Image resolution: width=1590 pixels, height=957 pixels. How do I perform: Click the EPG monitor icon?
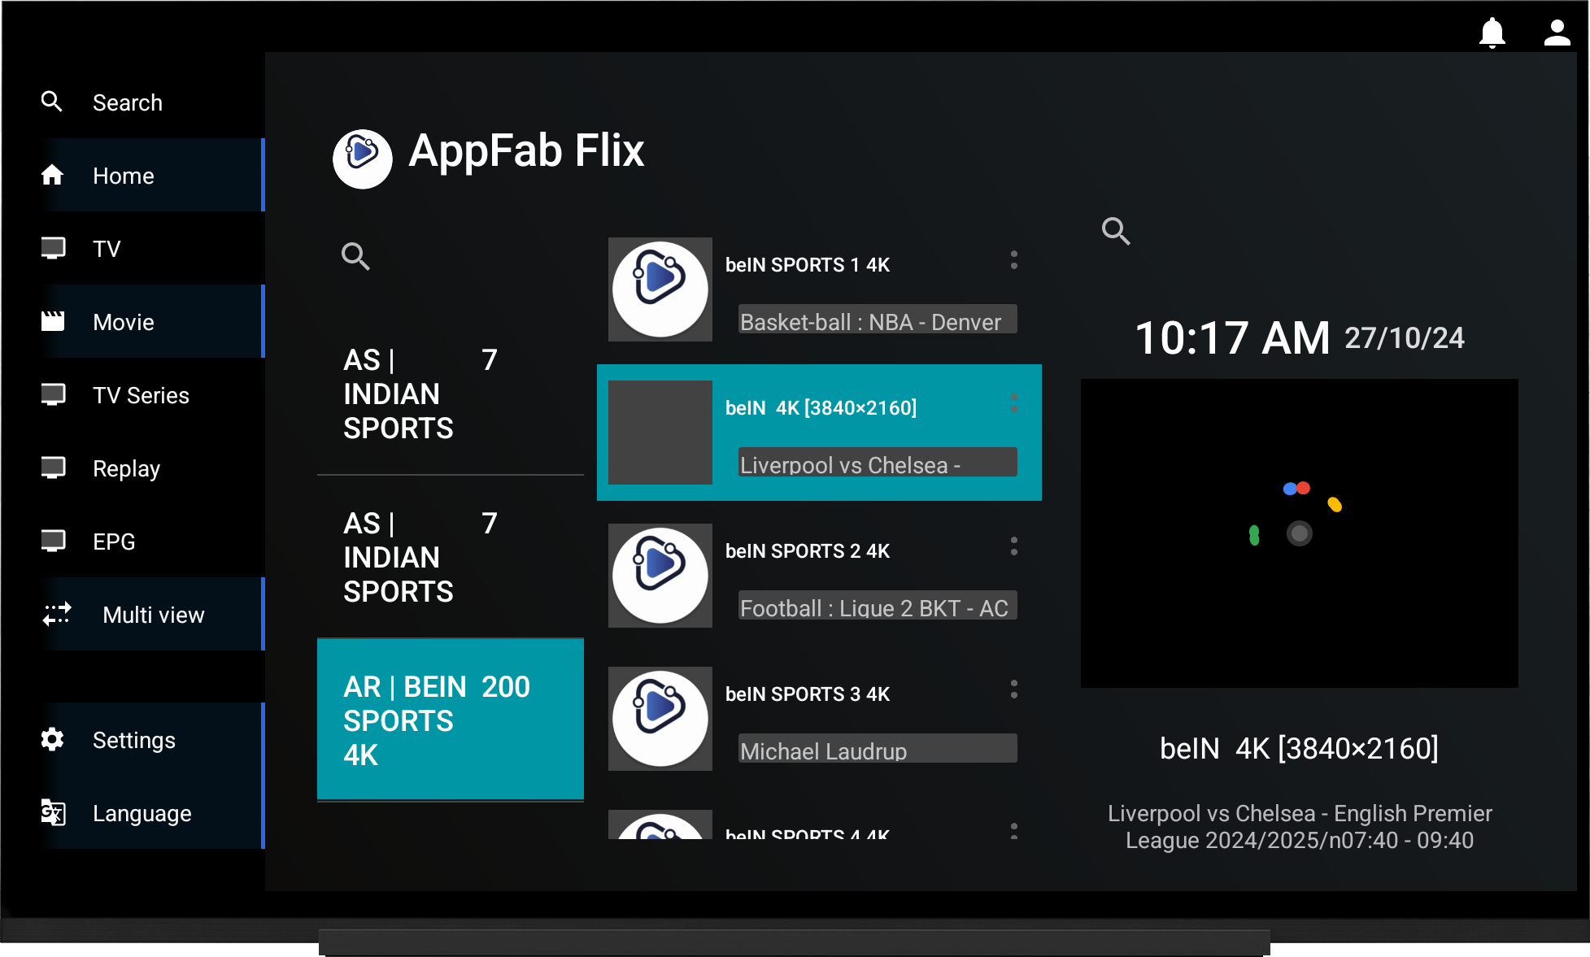coord(53,541)
